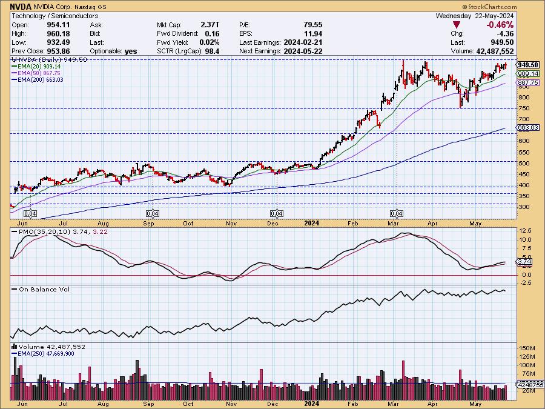This screenshot has height=409, width=545.
Task: Select the NVDA ticker symbol in the header
Action: pyautogui.click(x=21, y=7)
